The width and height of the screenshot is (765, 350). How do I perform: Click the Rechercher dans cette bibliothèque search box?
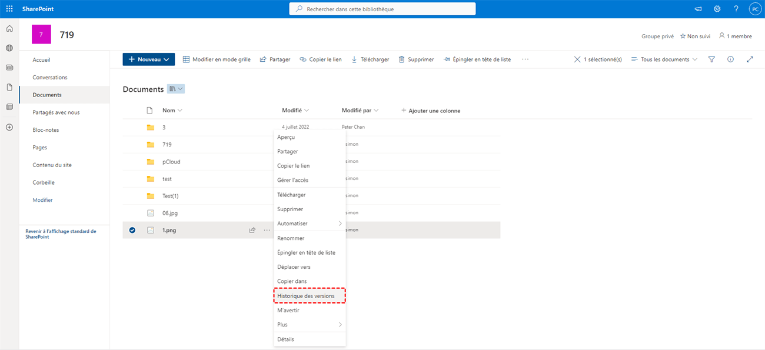pos(382,9)
